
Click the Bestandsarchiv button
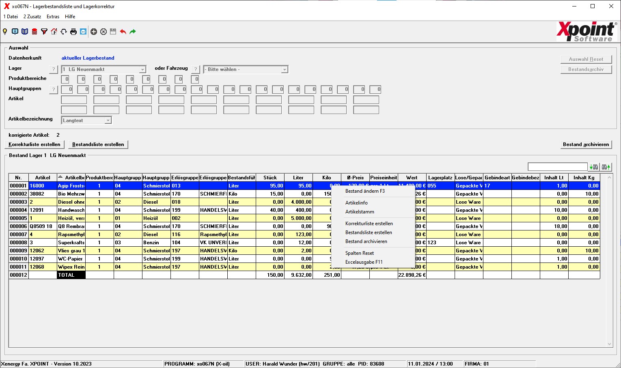(586, 69)
